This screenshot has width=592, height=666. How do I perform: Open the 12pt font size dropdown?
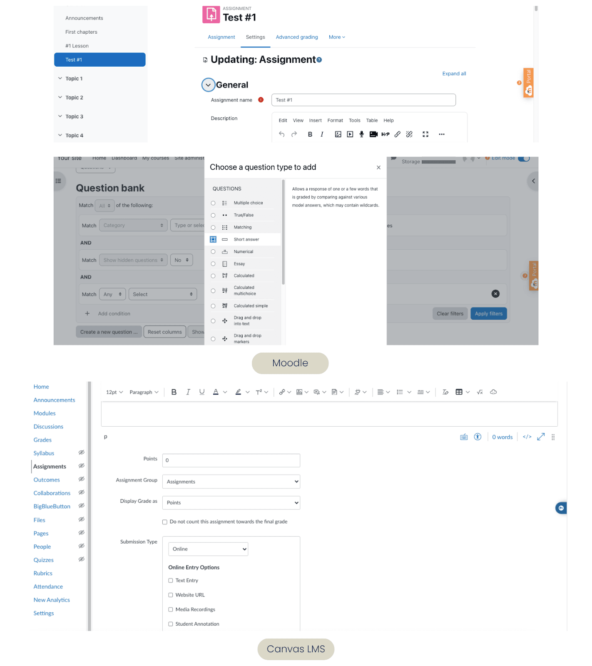point(114,392)
